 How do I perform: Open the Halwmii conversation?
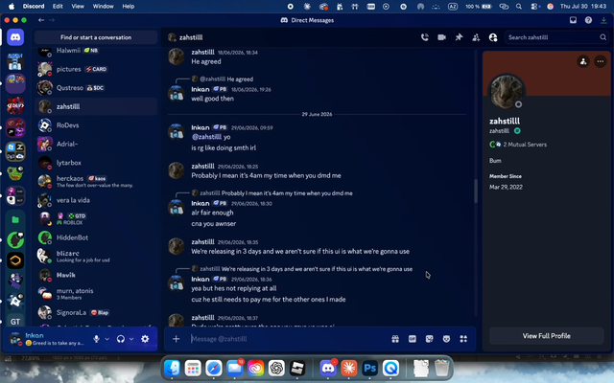pos(96,51)
